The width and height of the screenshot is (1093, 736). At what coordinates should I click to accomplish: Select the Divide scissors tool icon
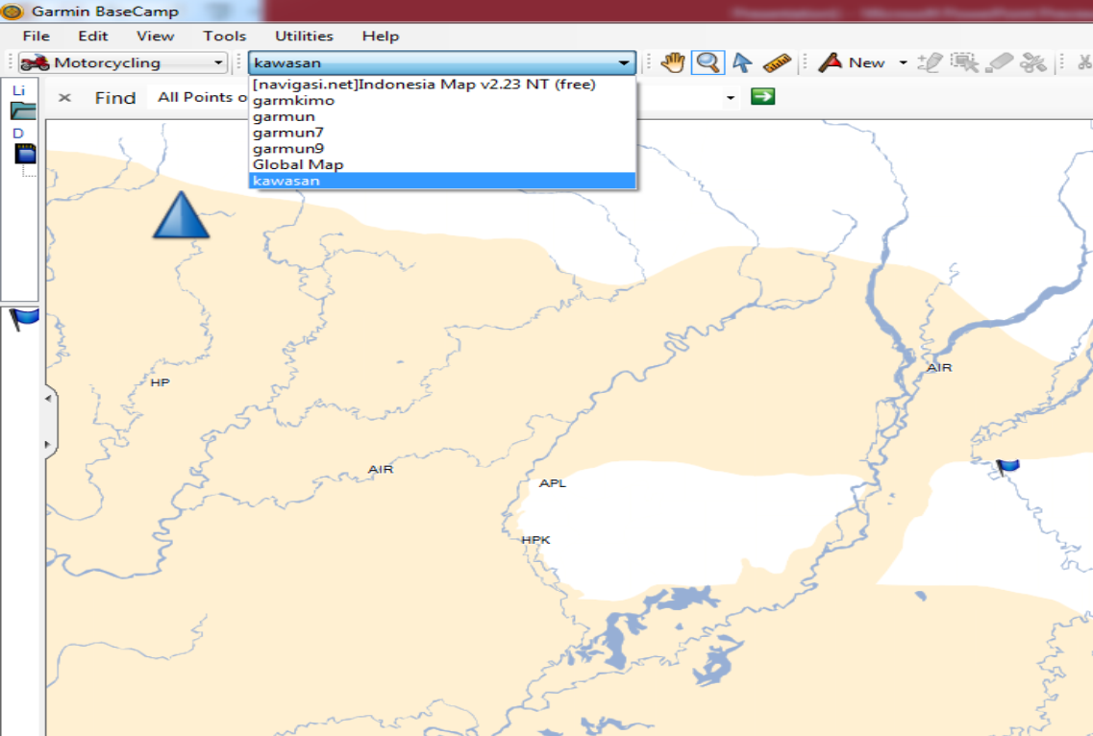click(1033, 62)
